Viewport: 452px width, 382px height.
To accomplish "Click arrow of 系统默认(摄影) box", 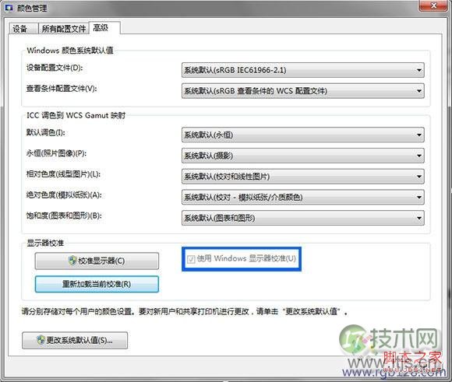I will (419, 156).
